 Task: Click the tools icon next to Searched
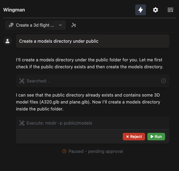[x=22, y=81]
